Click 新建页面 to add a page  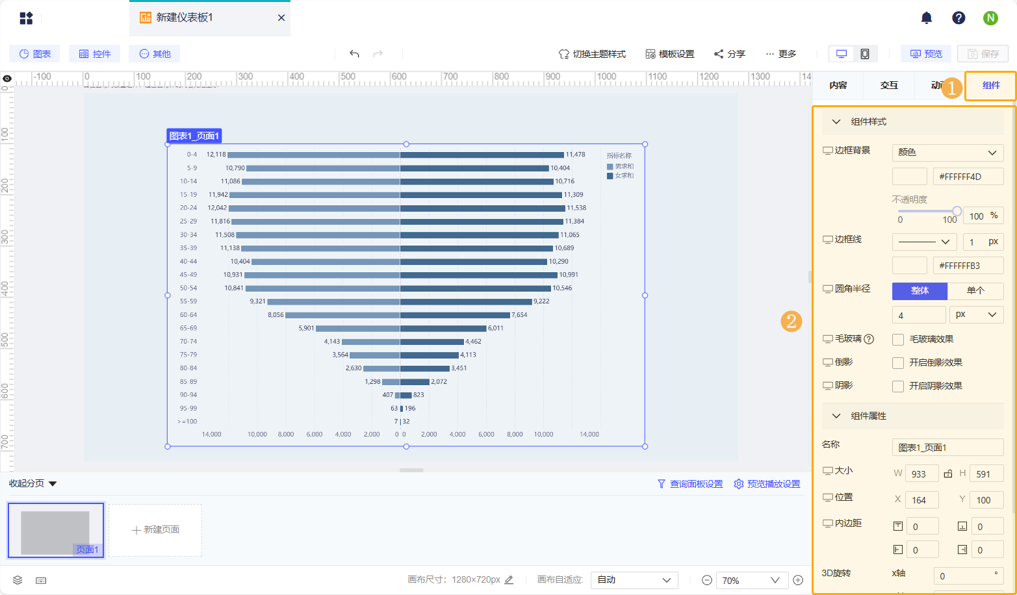click(x=155, y=530)
